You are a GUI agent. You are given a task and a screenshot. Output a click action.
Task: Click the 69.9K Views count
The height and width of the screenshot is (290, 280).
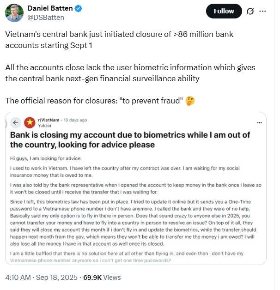102,278
